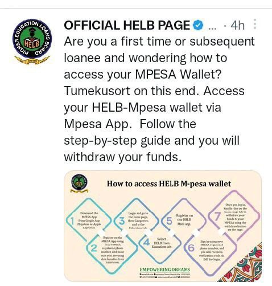Open the 4h timestamp link
The height and width of the screenshot is (286, 272).
(237, 25)
